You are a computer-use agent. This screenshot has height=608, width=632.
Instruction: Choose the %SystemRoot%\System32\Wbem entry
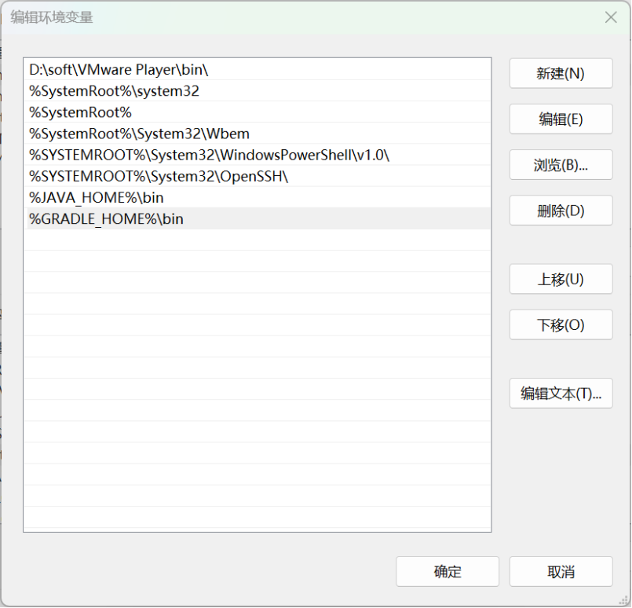click(x=140, y=134)
